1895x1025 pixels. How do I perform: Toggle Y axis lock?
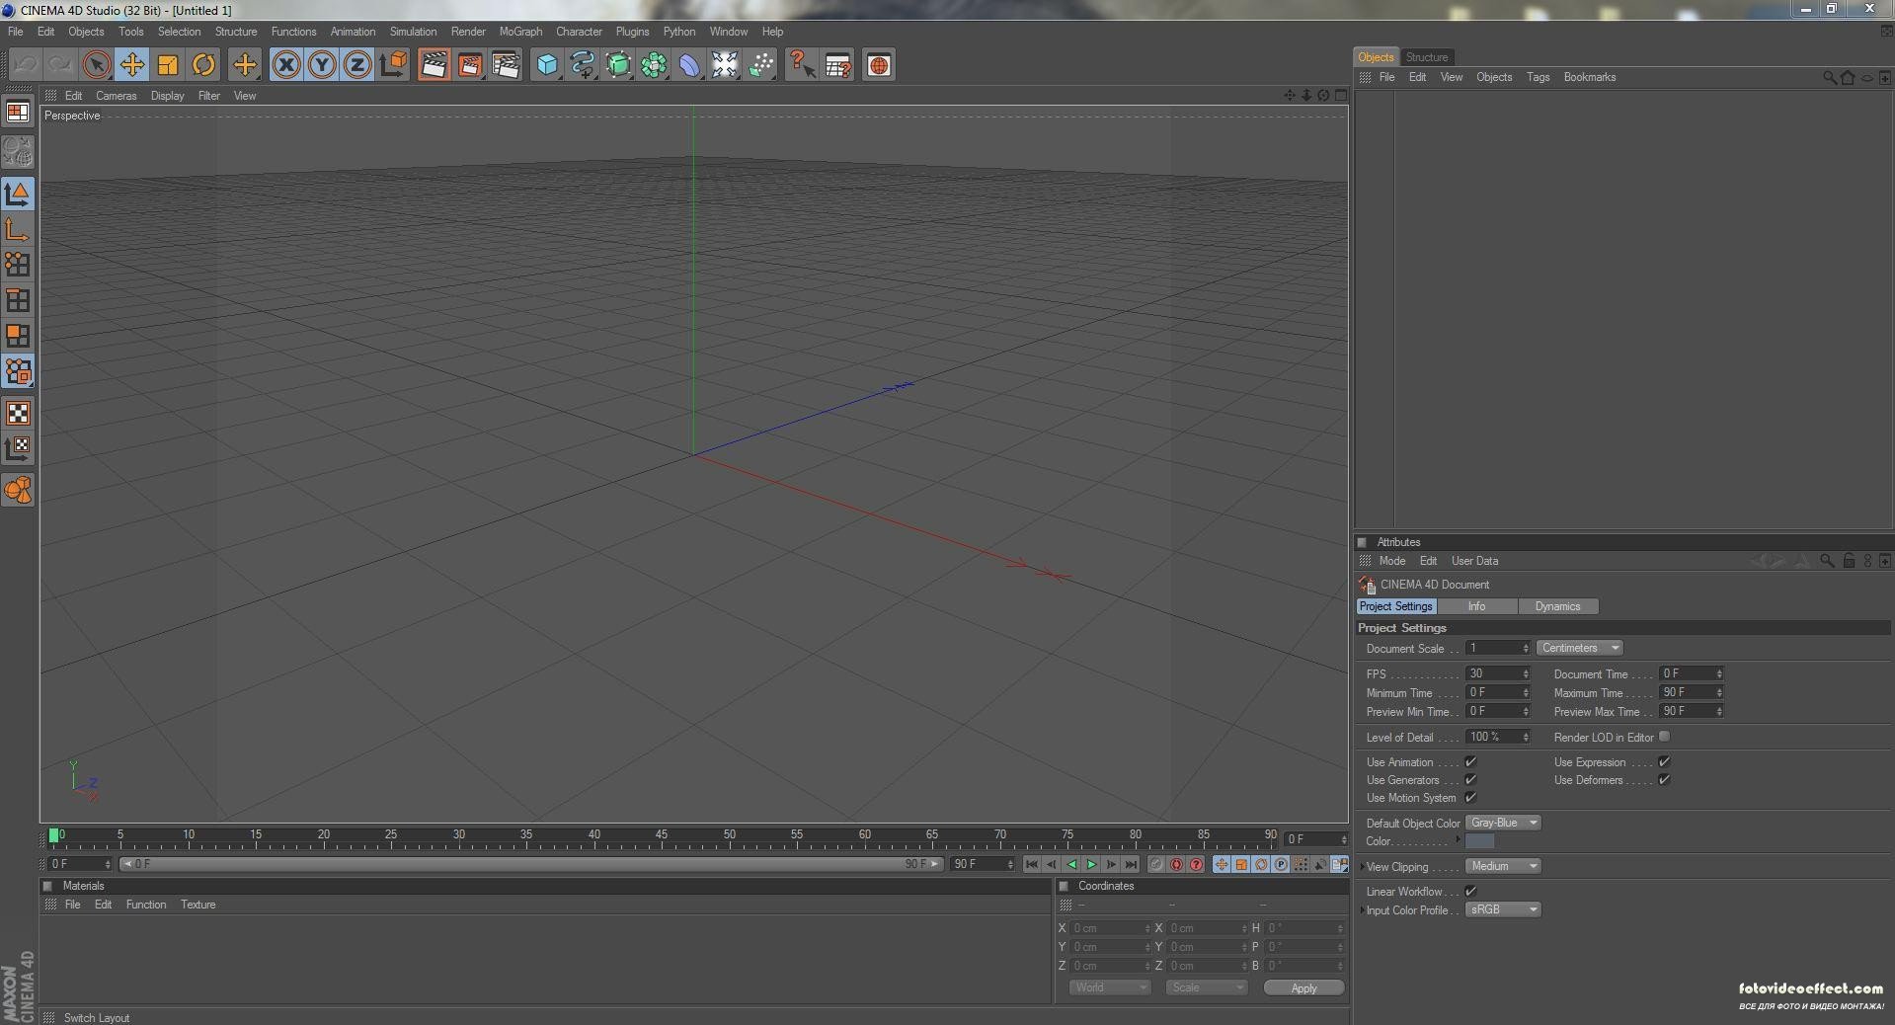322,65
